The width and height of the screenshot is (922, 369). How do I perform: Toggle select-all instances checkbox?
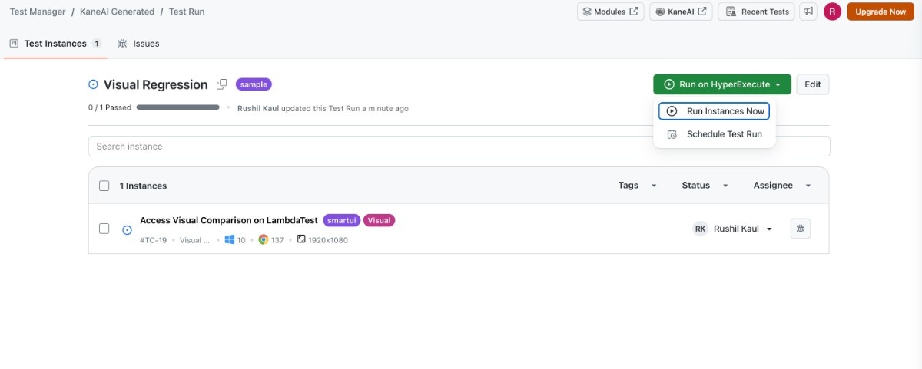tap(104, 186)
